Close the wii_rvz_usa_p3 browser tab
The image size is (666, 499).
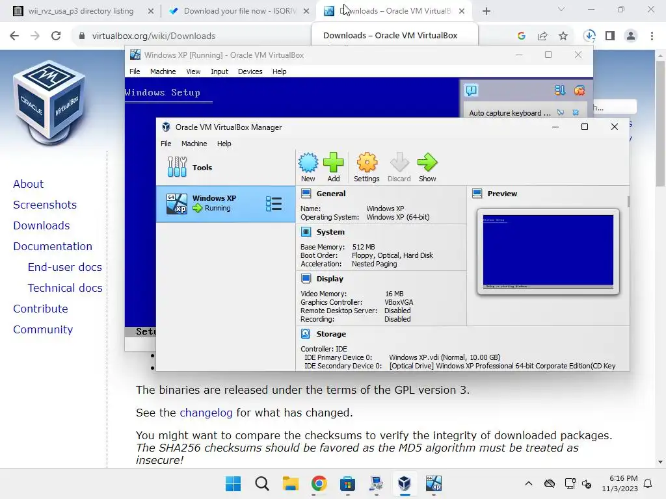[151, 12]
